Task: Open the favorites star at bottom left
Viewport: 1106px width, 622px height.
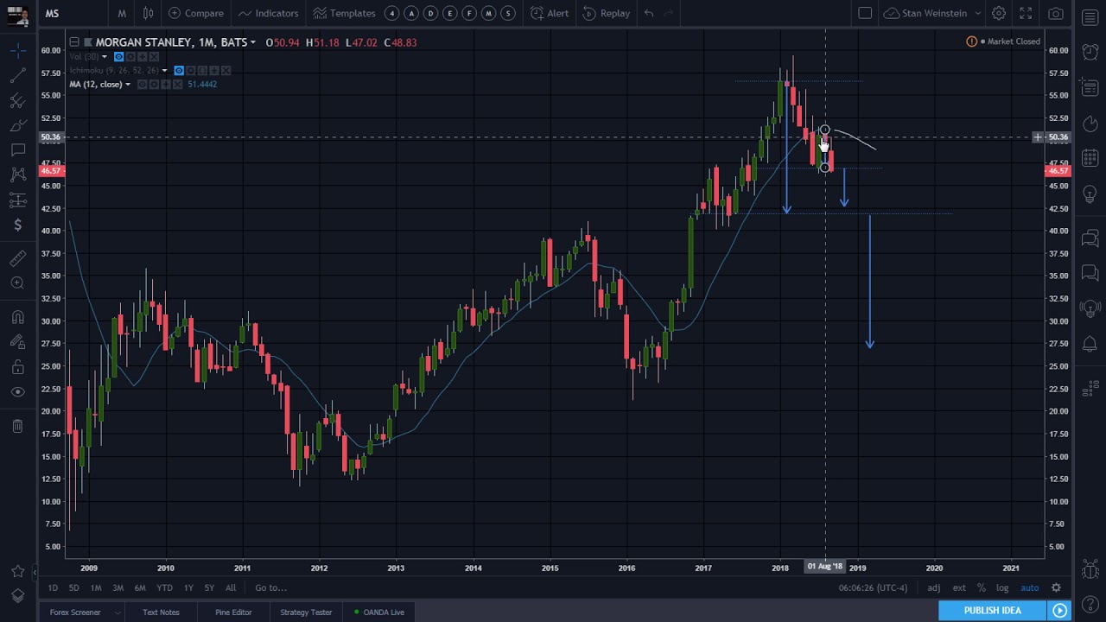Action: click(x=17, y=571)
